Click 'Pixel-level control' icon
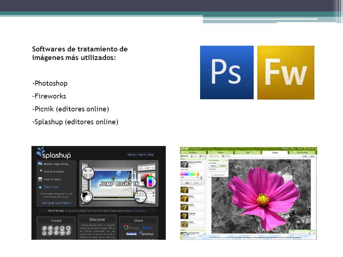This screenshot has height=257, width=343. (40, 171)
